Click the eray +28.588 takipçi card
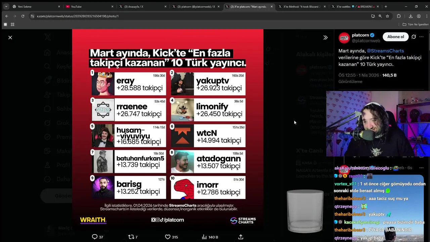The height and width of the screenshot is (242, 430). point(129,84)
